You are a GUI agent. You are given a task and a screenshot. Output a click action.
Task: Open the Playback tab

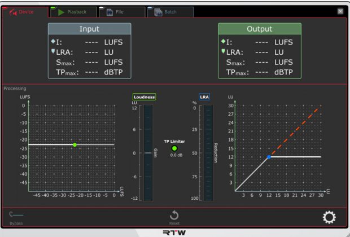coord(73,12)
